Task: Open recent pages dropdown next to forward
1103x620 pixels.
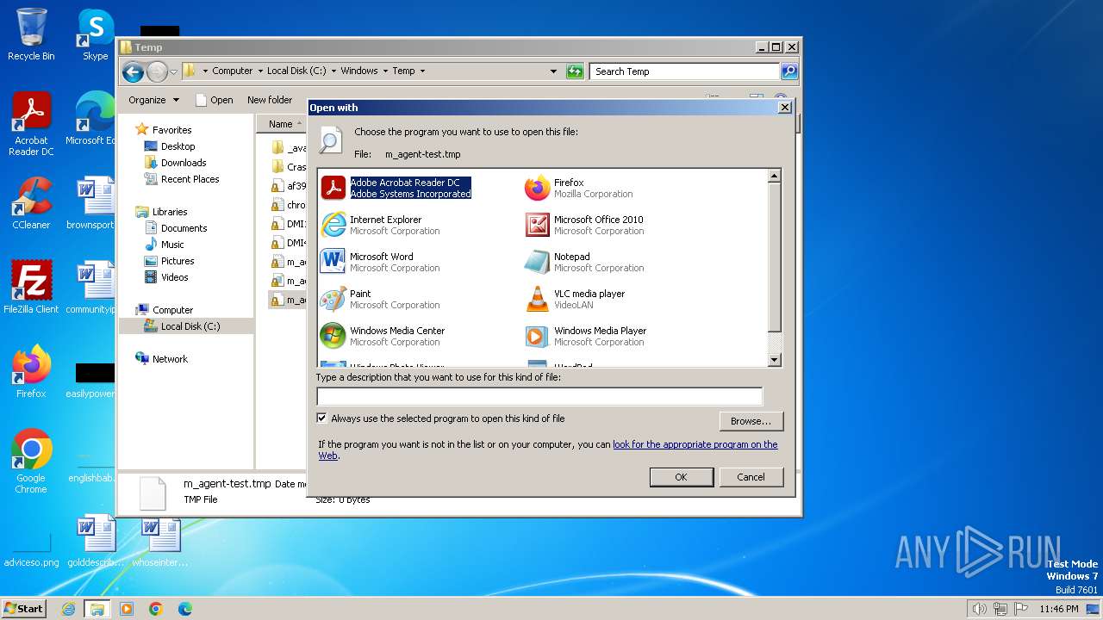Action: 174,71
